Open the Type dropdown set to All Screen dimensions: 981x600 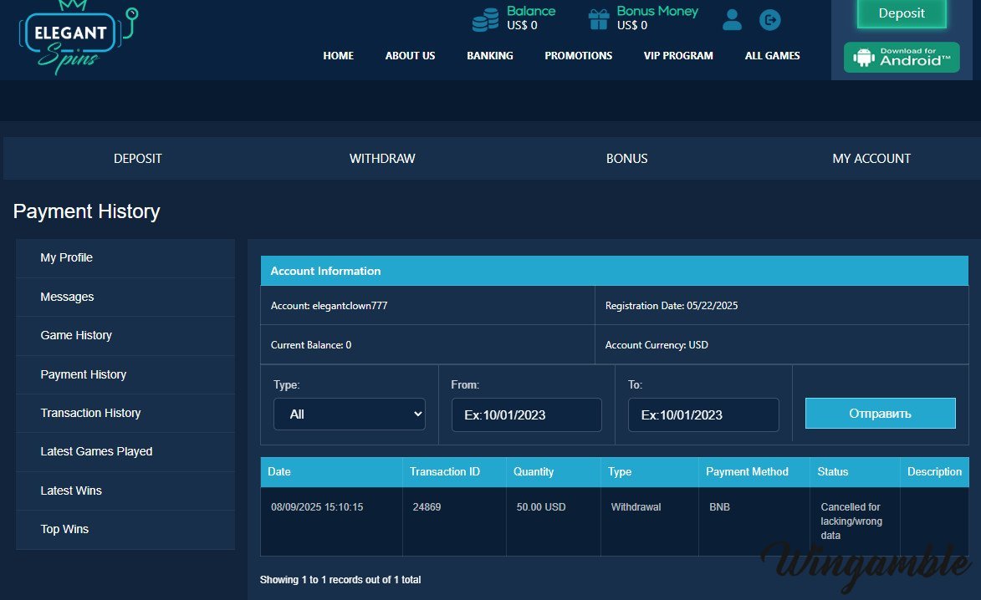350,414
